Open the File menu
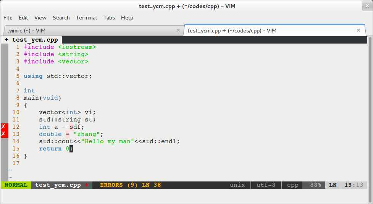373x204 pixels. point(8,18)
